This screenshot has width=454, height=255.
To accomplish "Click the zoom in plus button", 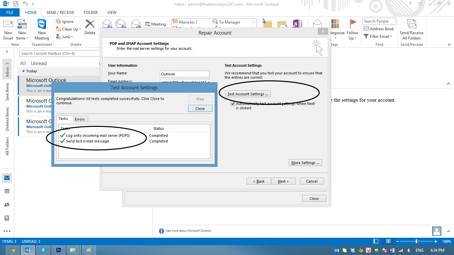I will tap(436, 241).
